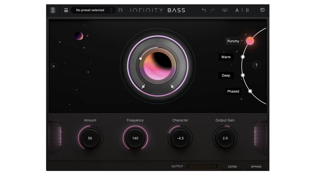
Task: Click the Frequency value field 140
Action: [x=135, y=138]
